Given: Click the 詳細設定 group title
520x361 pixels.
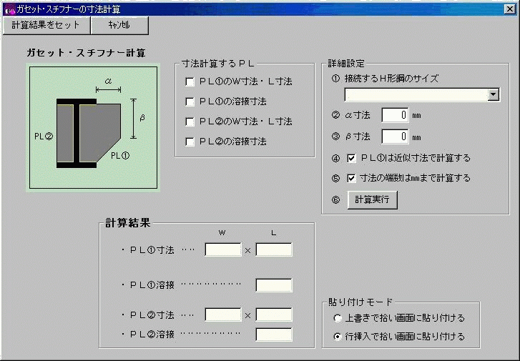Looking at the screenshot, I should pyautogui.click(x=346, y=63).
